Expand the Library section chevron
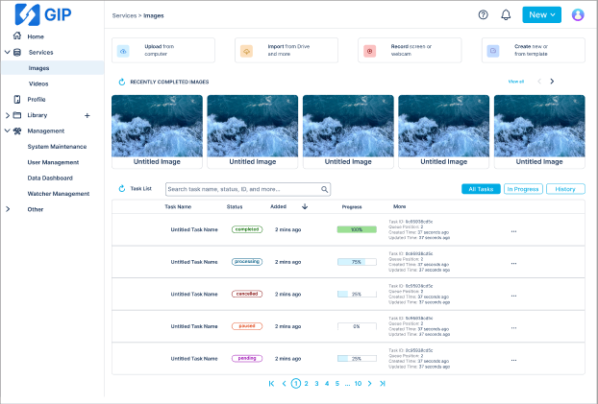The width and height of the screenshot is (598, 404). [8, 115]
